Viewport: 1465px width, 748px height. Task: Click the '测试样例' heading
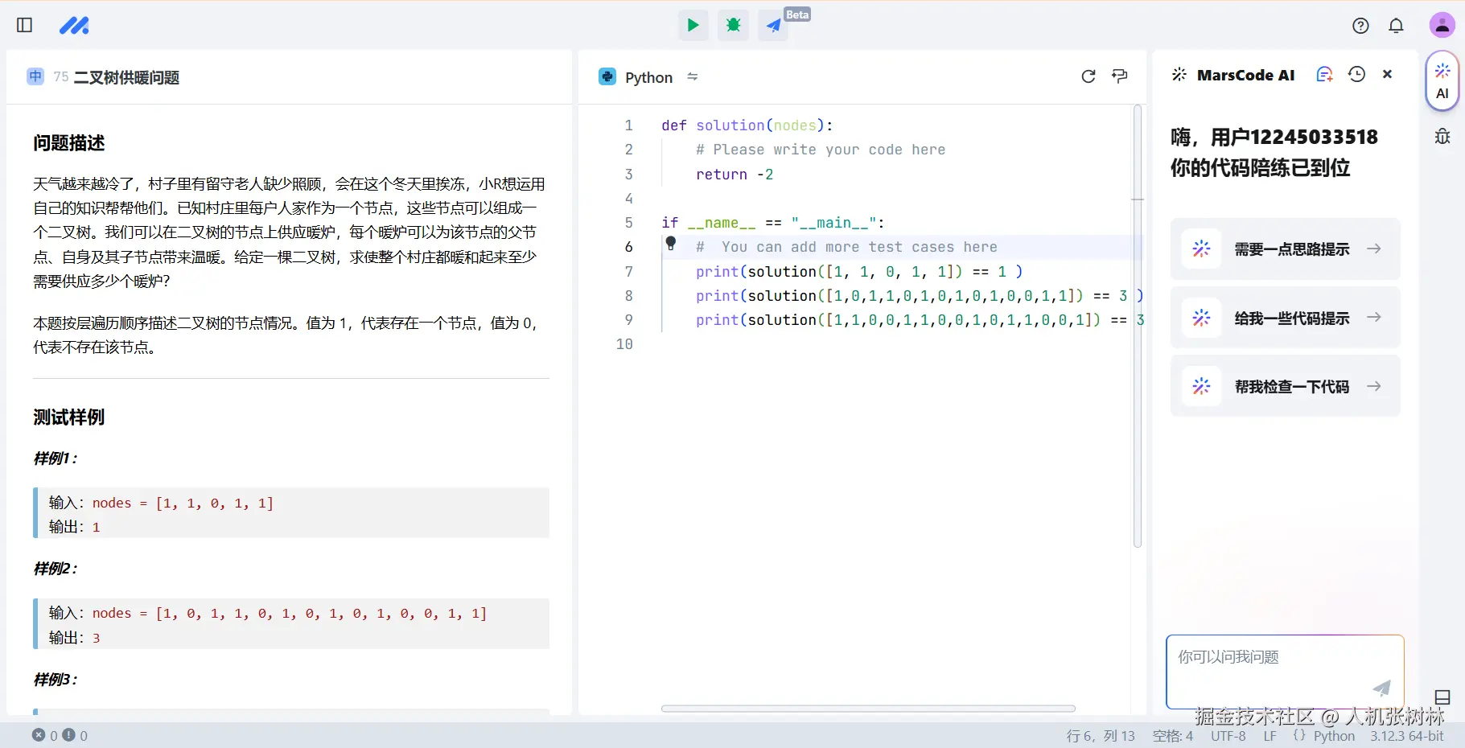click(x=69, y=417)
